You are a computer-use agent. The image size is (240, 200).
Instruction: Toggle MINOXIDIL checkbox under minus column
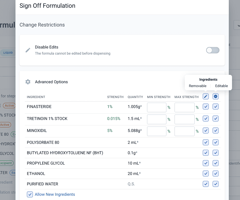[x=215, y=130]
